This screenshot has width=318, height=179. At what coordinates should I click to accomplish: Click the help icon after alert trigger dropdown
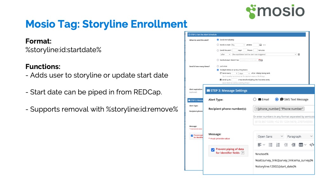point(299,55)
